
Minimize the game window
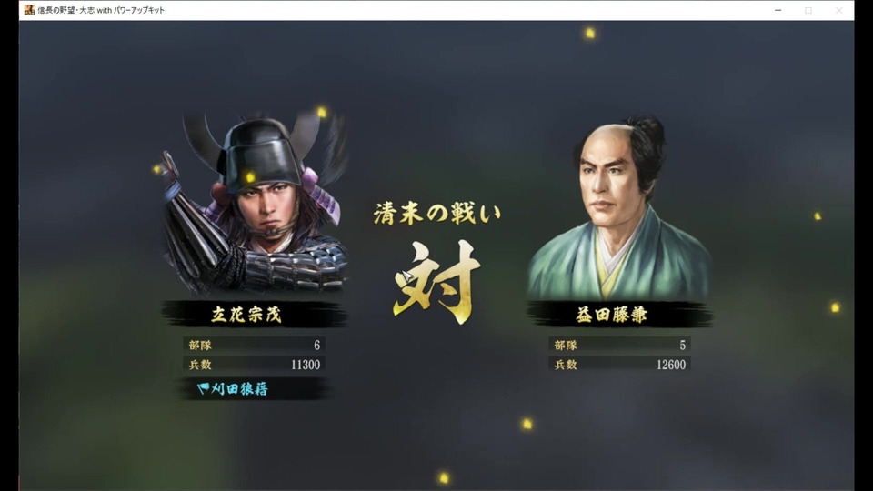pyautogui.click(x=778, y=10)
